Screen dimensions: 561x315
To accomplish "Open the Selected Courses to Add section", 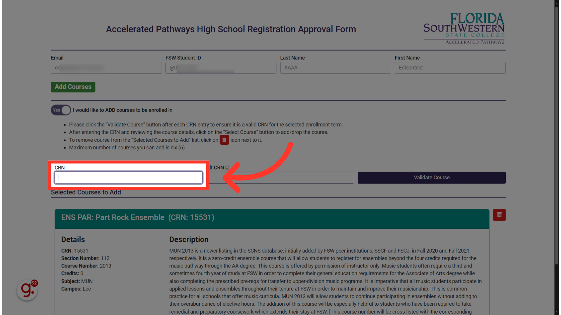I will click(x=86, y=192).
